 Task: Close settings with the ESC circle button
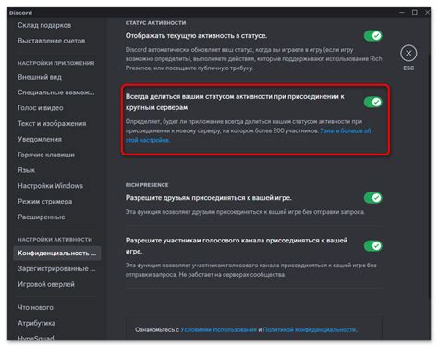pyautogui.click(x=408, y=54)
